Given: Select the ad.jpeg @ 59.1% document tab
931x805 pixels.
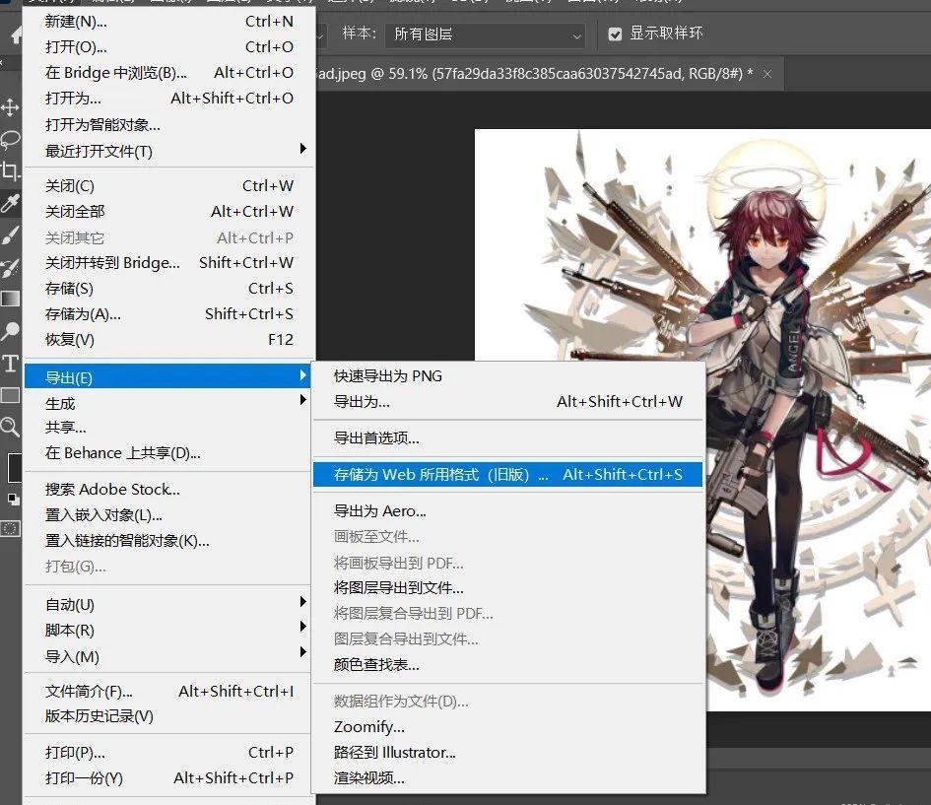Looking at the screenshot, I should 534,74.
